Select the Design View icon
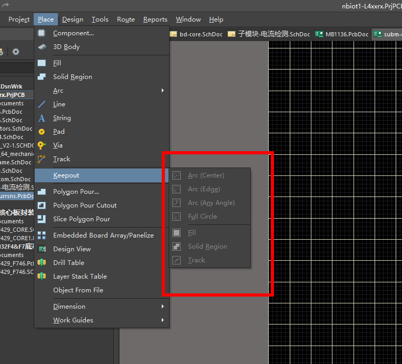402x364 pixels. 42,249
